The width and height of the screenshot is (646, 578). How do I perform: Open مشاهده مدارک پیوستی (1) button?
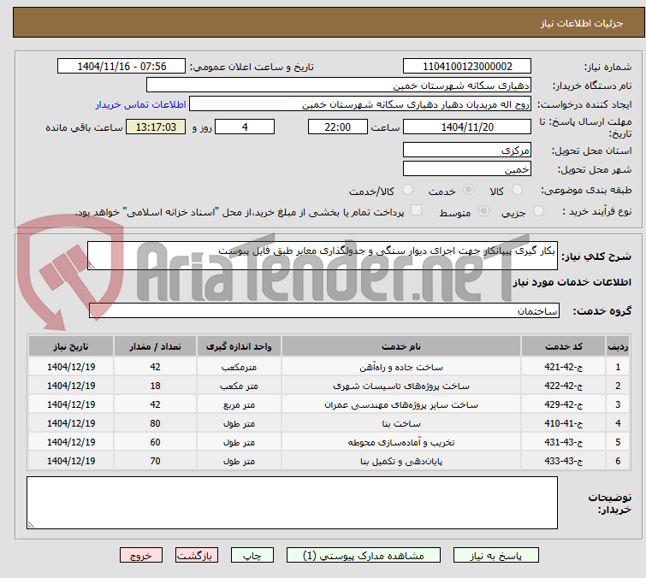(364, 556)
